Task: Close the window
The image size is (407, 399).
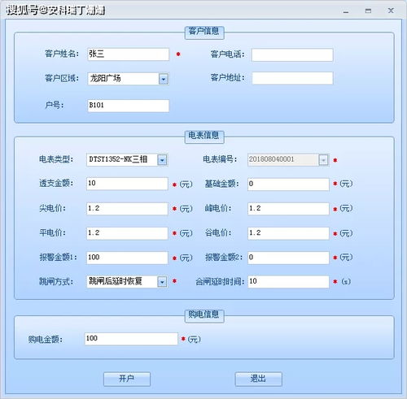Action: click(391, 11)
